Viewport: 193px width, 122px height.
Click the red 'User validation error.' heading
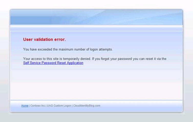44,40
